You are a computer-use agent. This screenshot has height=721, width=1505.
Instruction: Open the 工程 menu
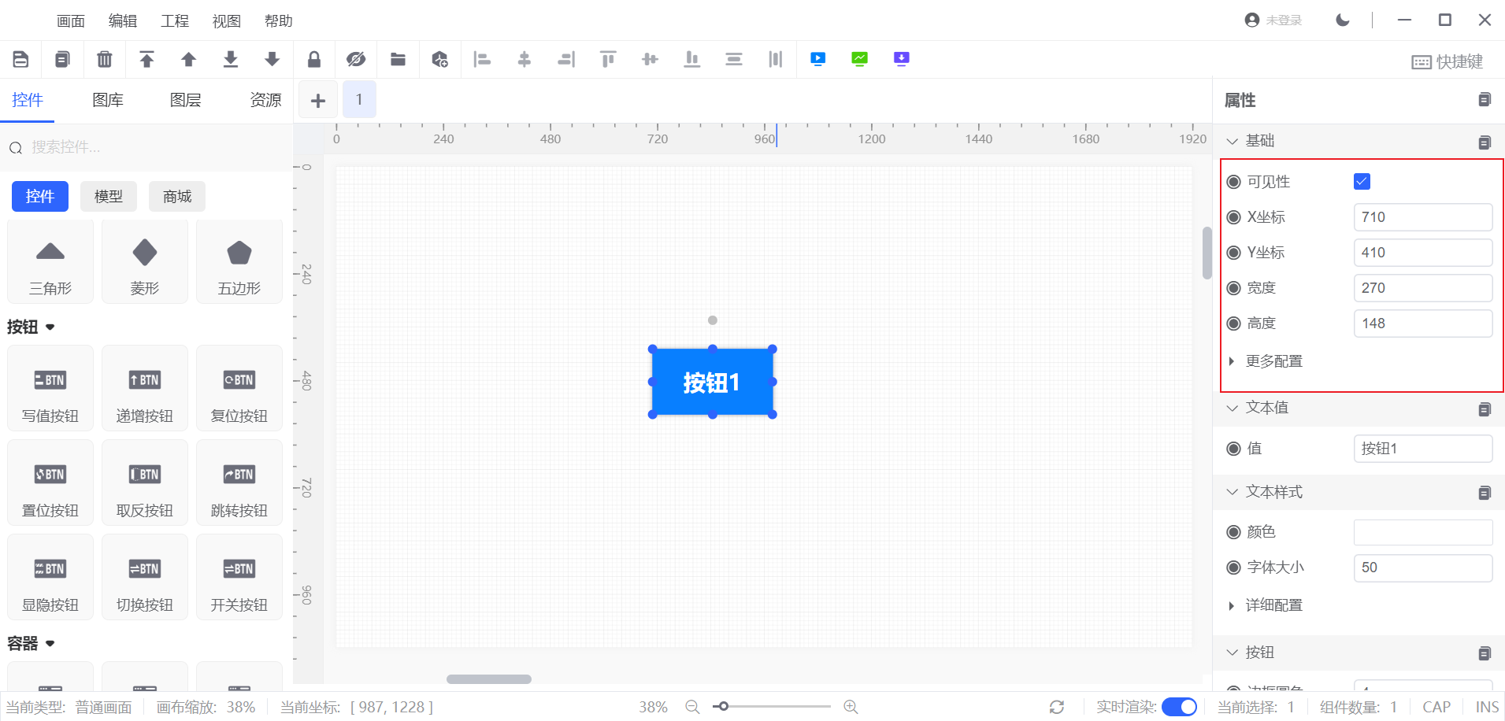pyautogui.click(x=175, y=21)
